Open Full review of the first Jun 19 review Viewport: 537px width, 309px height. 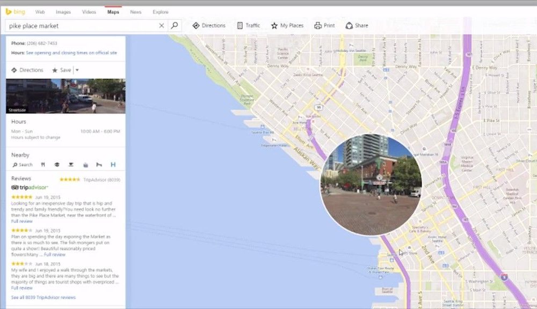click(21, 222)
